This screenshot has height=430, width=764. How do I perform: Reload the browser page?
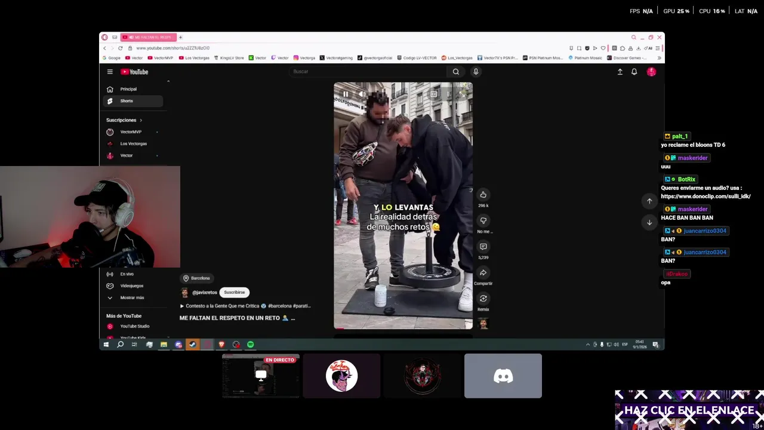click(x=120, y=48)
